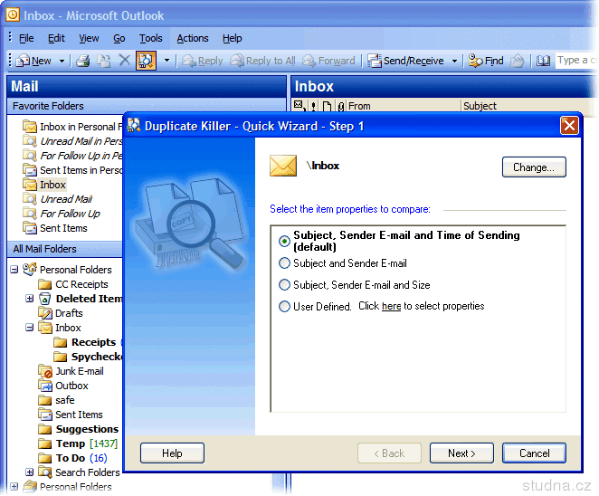Click the Type a contact search field

tap(576, 61)
